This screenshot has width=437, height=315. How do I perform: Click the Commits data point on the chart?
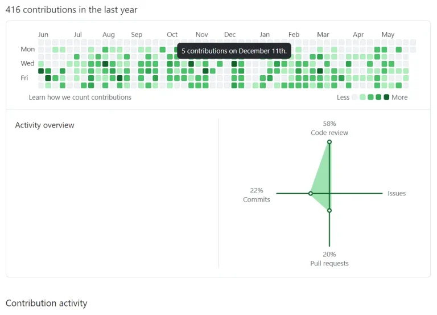click(311, 193)
